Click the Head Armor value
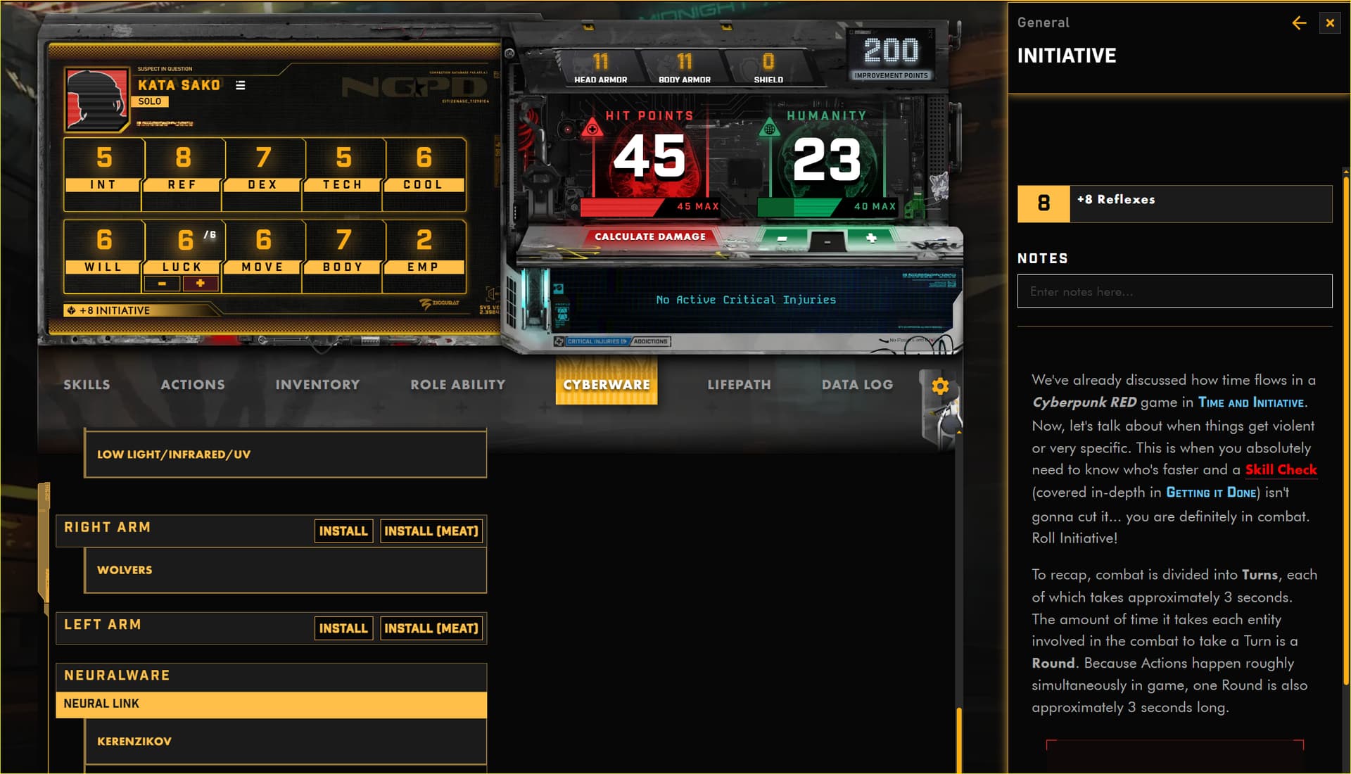 (x=600, y=62)
